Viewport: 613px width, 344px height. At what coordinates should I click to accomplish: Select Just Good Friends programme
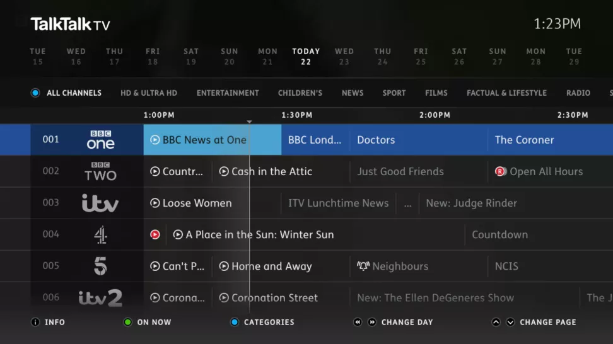coord(419,171)
